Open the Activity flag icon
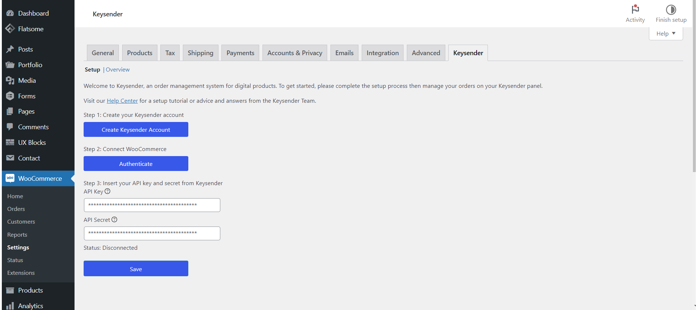This screenshot has width=698, height=310. pyautogui.click(x=635, y=9)
